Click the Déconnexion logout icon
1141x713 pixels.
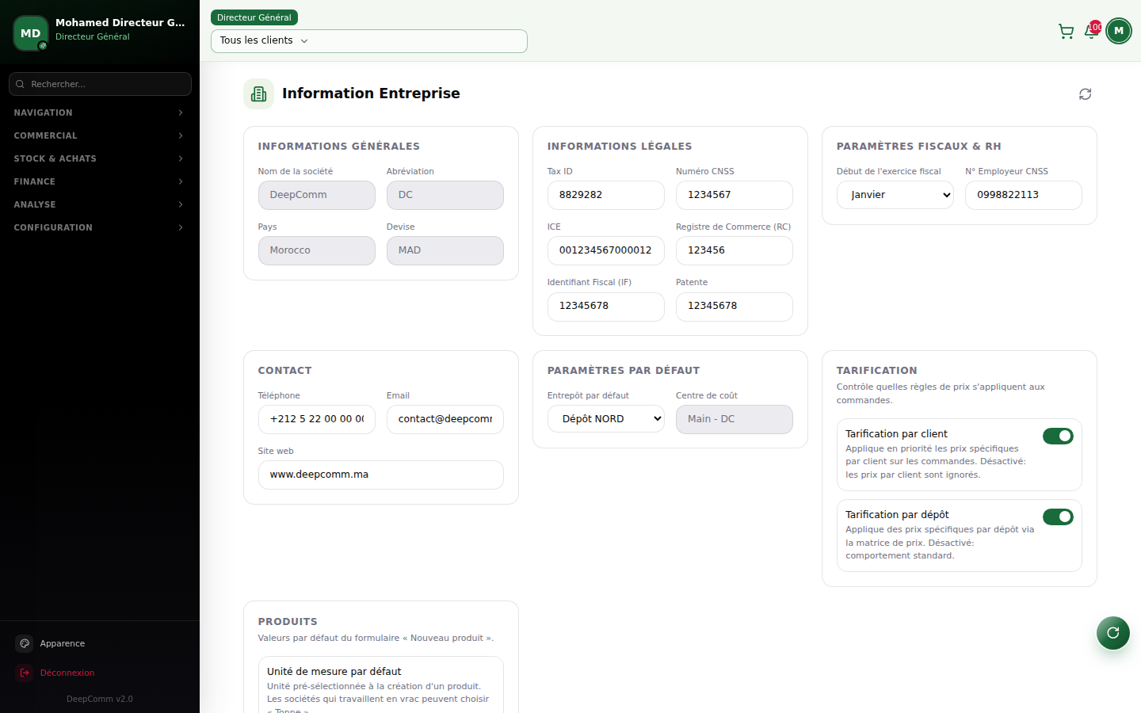(x=25, y=673)
